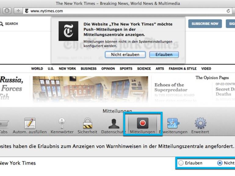This screenshot has height=176, width=235.
Task: Open the U.S. section
Action: [x=51, y=69]
